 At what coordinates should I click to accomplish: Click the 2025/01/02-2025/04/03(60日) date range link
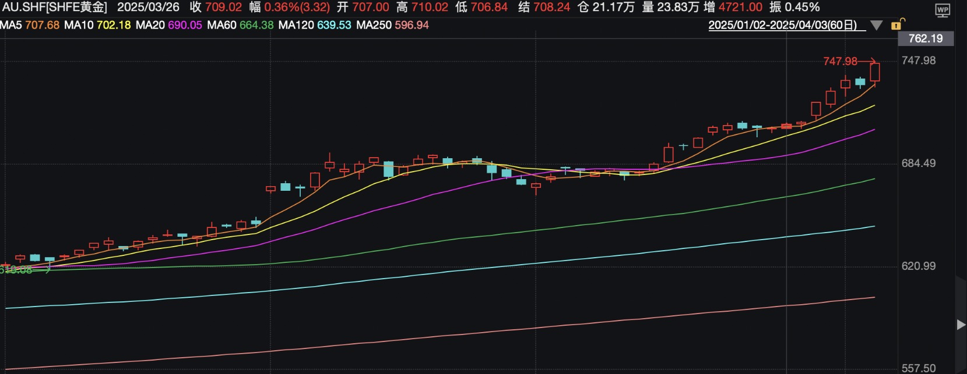click(x=783, y=25)
